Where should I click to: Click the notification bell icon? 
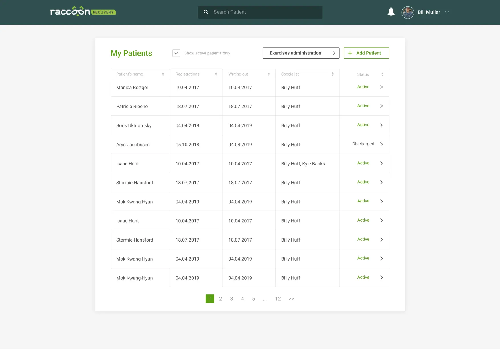coord(391,12)
